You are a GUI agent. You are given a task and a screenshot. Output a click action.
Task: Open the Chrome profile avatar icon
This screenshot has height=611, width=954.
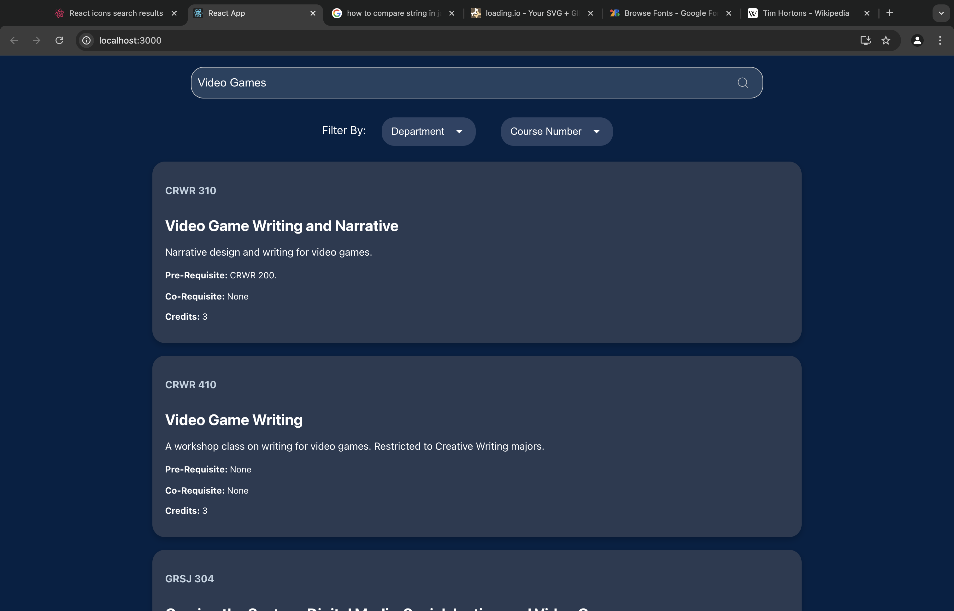click(917, 40)
